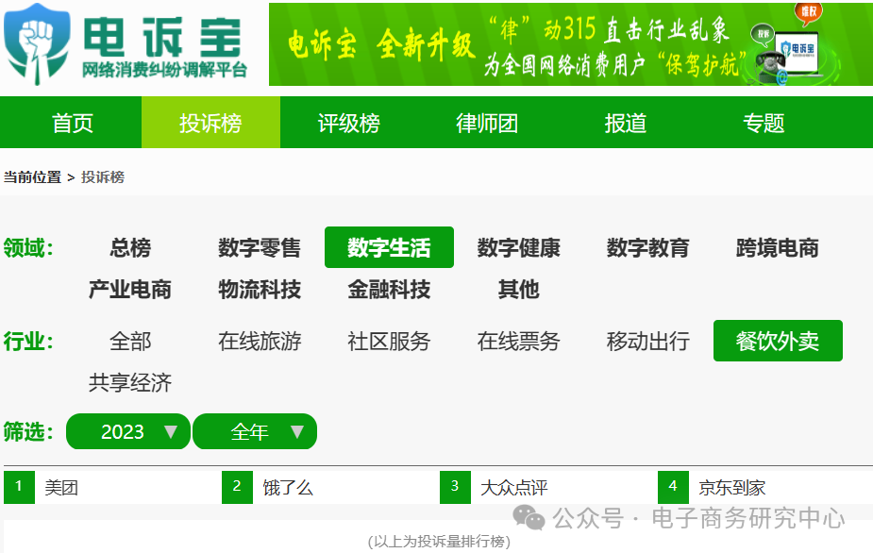Select the 餐饮外卖 industry filter
Viewport: 873px width, 553px height.
[x=777, y=341]
